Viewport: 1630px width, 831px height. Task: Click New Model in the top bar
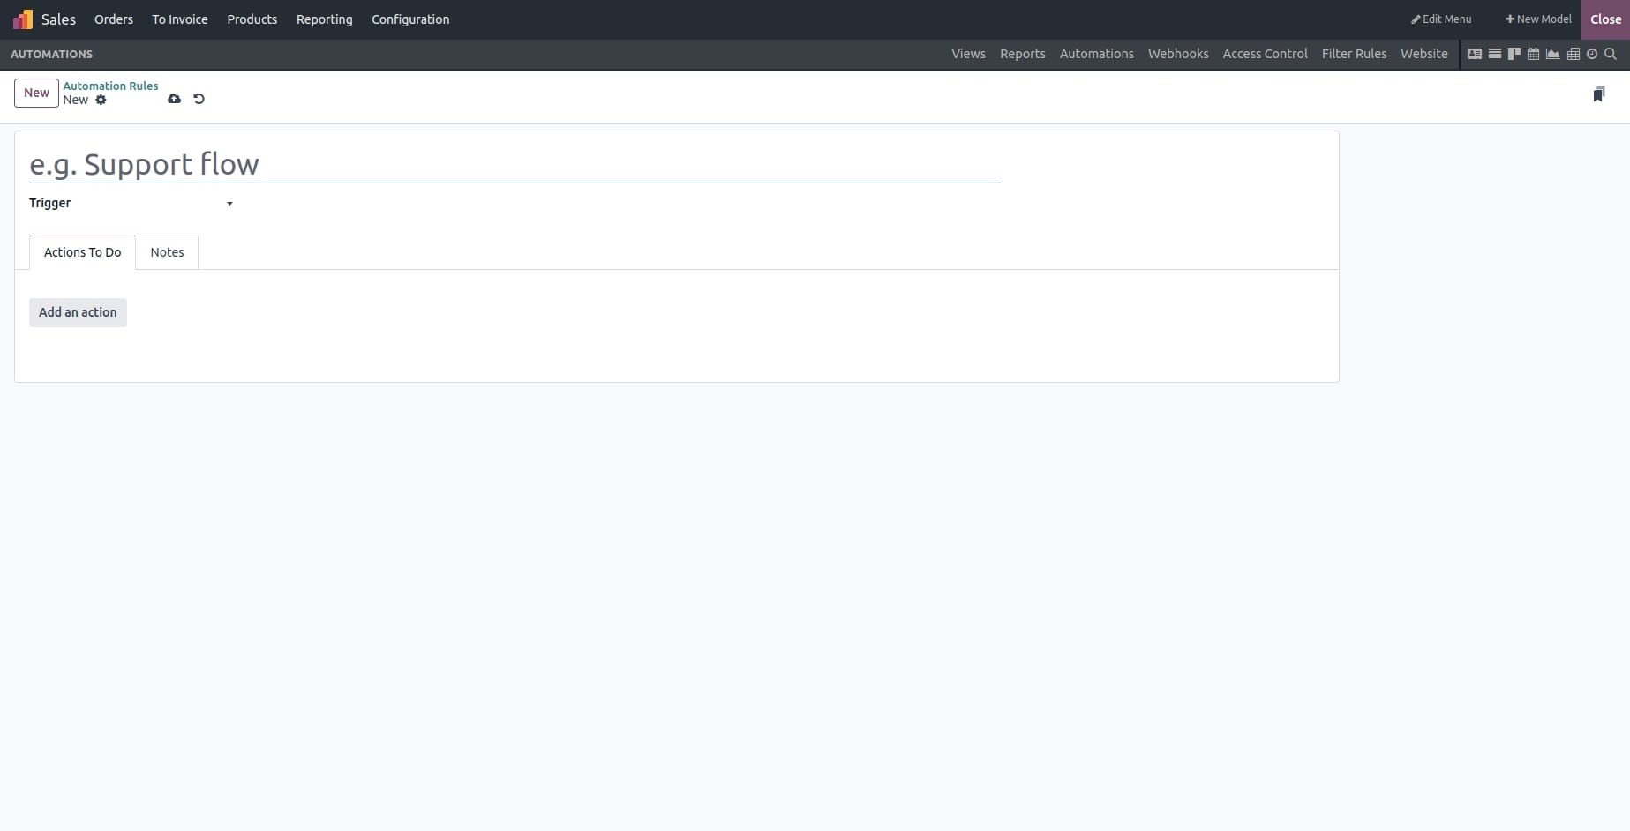coord(1538,19)
